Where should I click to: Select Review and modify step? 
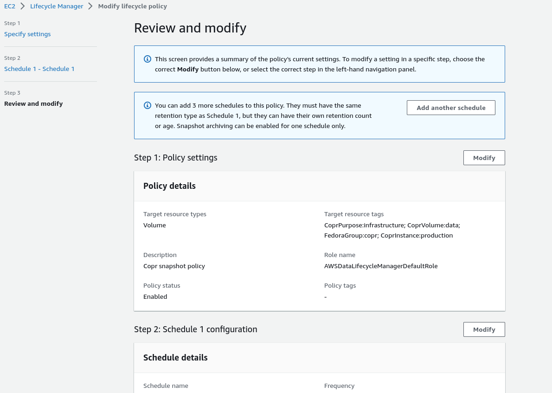(33, 103)
